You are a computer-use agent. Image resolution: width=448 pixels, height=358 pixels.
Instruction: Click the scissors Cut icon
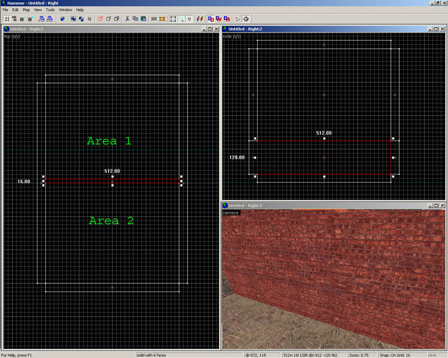pyautogui.click(x=128, y=18)
